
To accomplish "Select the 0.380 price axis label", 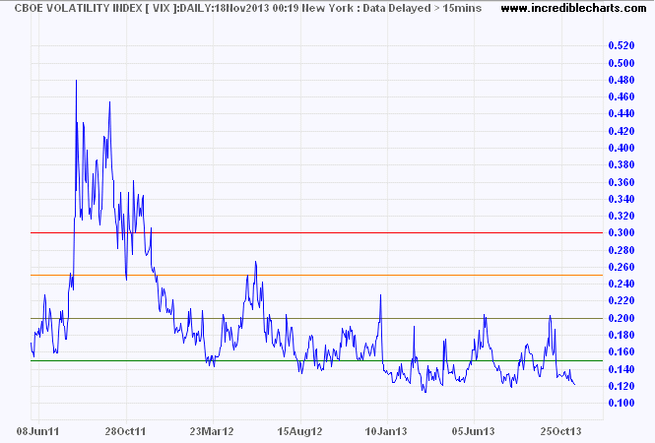I will (x=622, y=164).
